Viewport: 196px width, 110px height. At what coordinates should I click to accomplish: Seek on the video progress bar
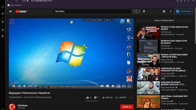click(71, 83)
